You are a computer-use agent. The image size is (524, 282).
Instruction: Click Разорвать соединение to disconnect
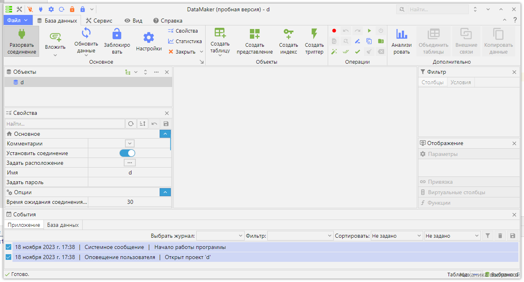point(22,41)
